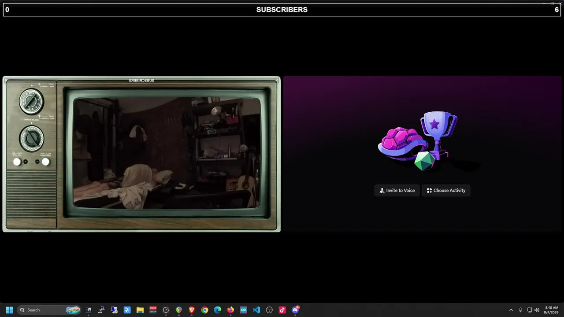The image size is (564, 317).
Task: Open the Windows Start menu
Action: click(9, 310)
